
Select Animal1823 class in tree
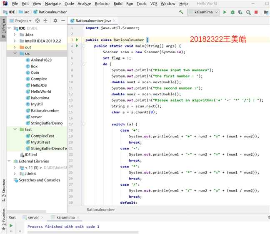point(39,60)
